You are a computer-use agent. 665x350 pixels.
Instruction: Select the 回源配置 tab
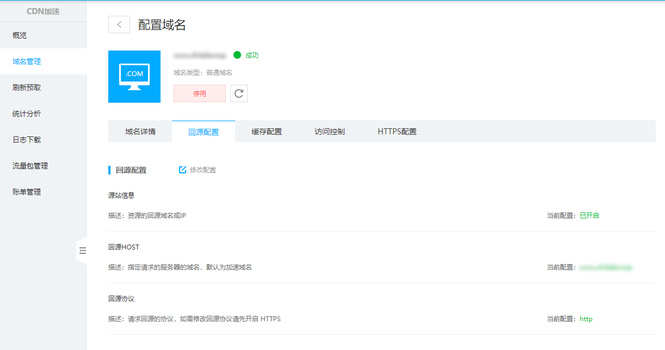click(x=204, y=132)
